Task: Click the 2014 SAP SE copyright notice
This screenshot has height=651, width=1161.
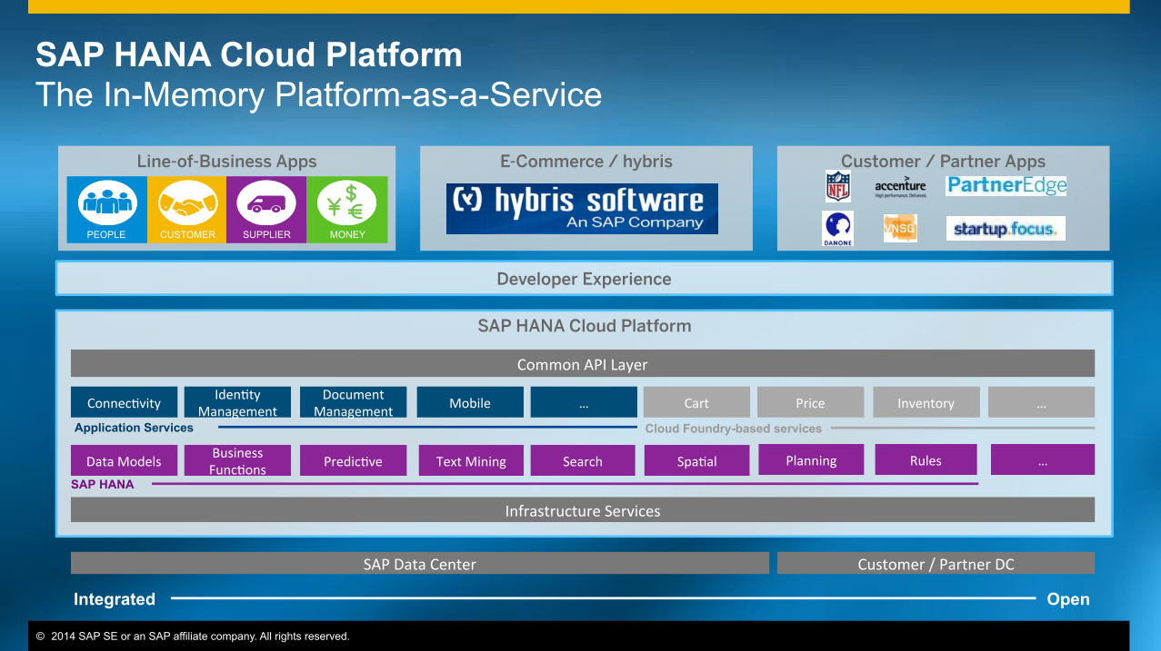Action: click(193, 636)
